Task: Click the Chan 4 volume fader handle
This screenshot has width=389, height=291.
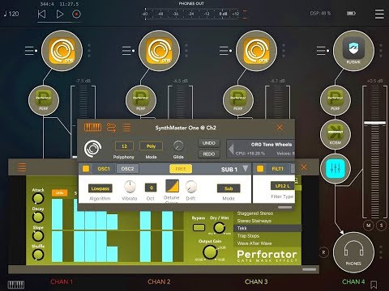Action: tap(374, 123)
